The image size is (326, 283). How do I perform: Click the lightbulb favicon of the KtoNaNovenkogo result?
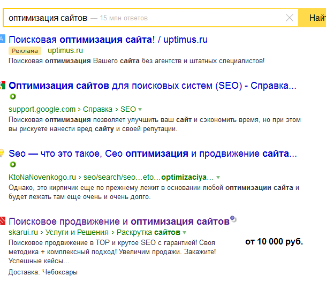(x=2, y=153)
